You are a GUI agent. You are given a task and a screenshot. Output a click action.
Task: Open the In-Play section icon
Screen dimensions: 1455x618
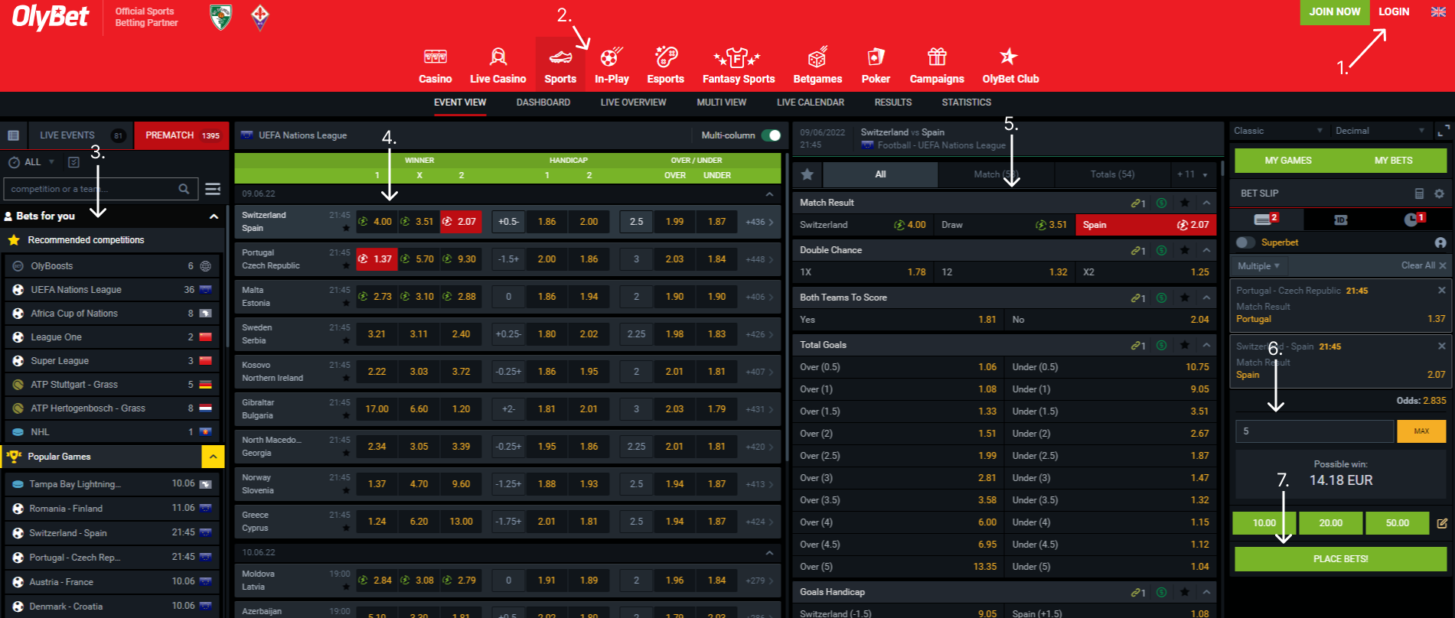(x=611, y=57)
